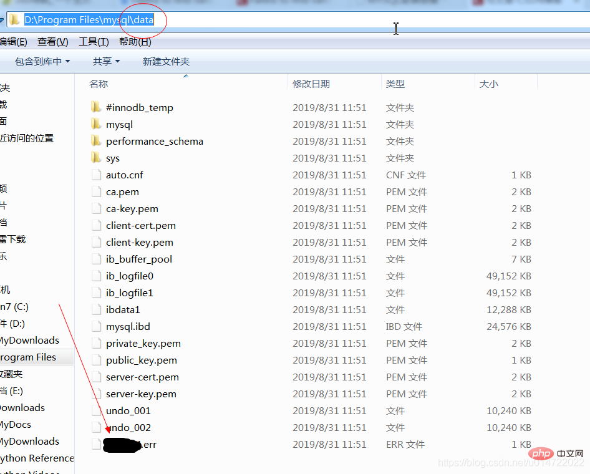Select the mysql.ibd file icon
Image resolution: width=590 pixels, height=474 pixels.
click(x=96, y=326)
